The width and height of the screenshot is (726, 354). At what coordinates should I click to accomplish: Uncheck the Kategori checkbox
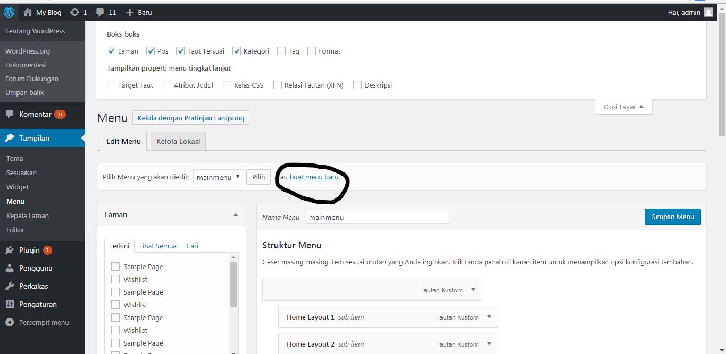(x=237, y=51)
